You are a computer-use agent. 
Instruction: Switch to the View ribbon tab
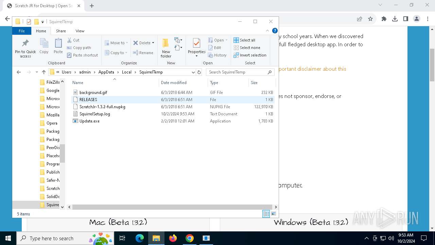80,31
